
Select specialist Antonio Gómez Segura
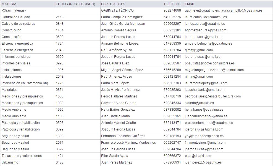(119, 30)
